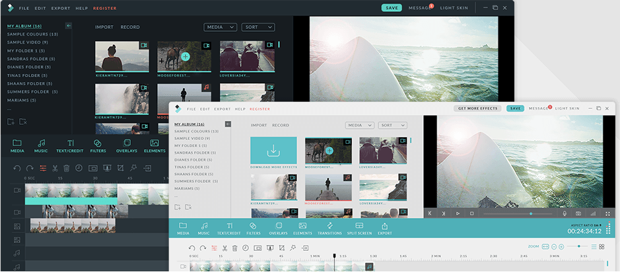Click the crop icon in the light window toolbar
Screen dimensions: 620x272
click(x=281, y=248)
